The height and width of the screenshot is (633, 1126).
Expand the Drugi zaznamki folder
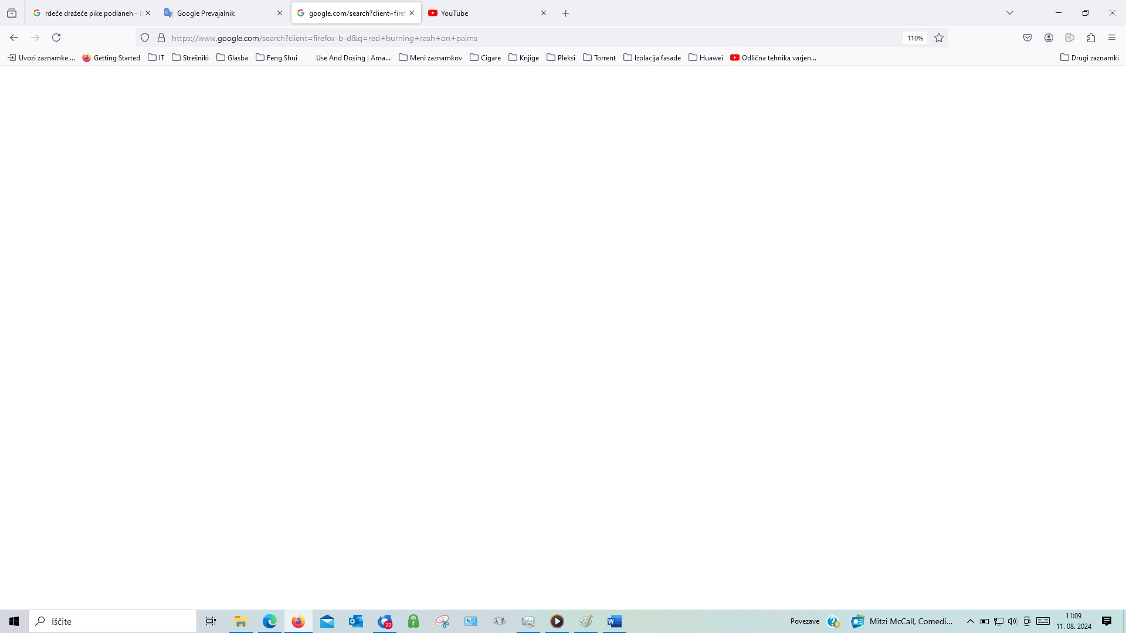(1090, 57)
